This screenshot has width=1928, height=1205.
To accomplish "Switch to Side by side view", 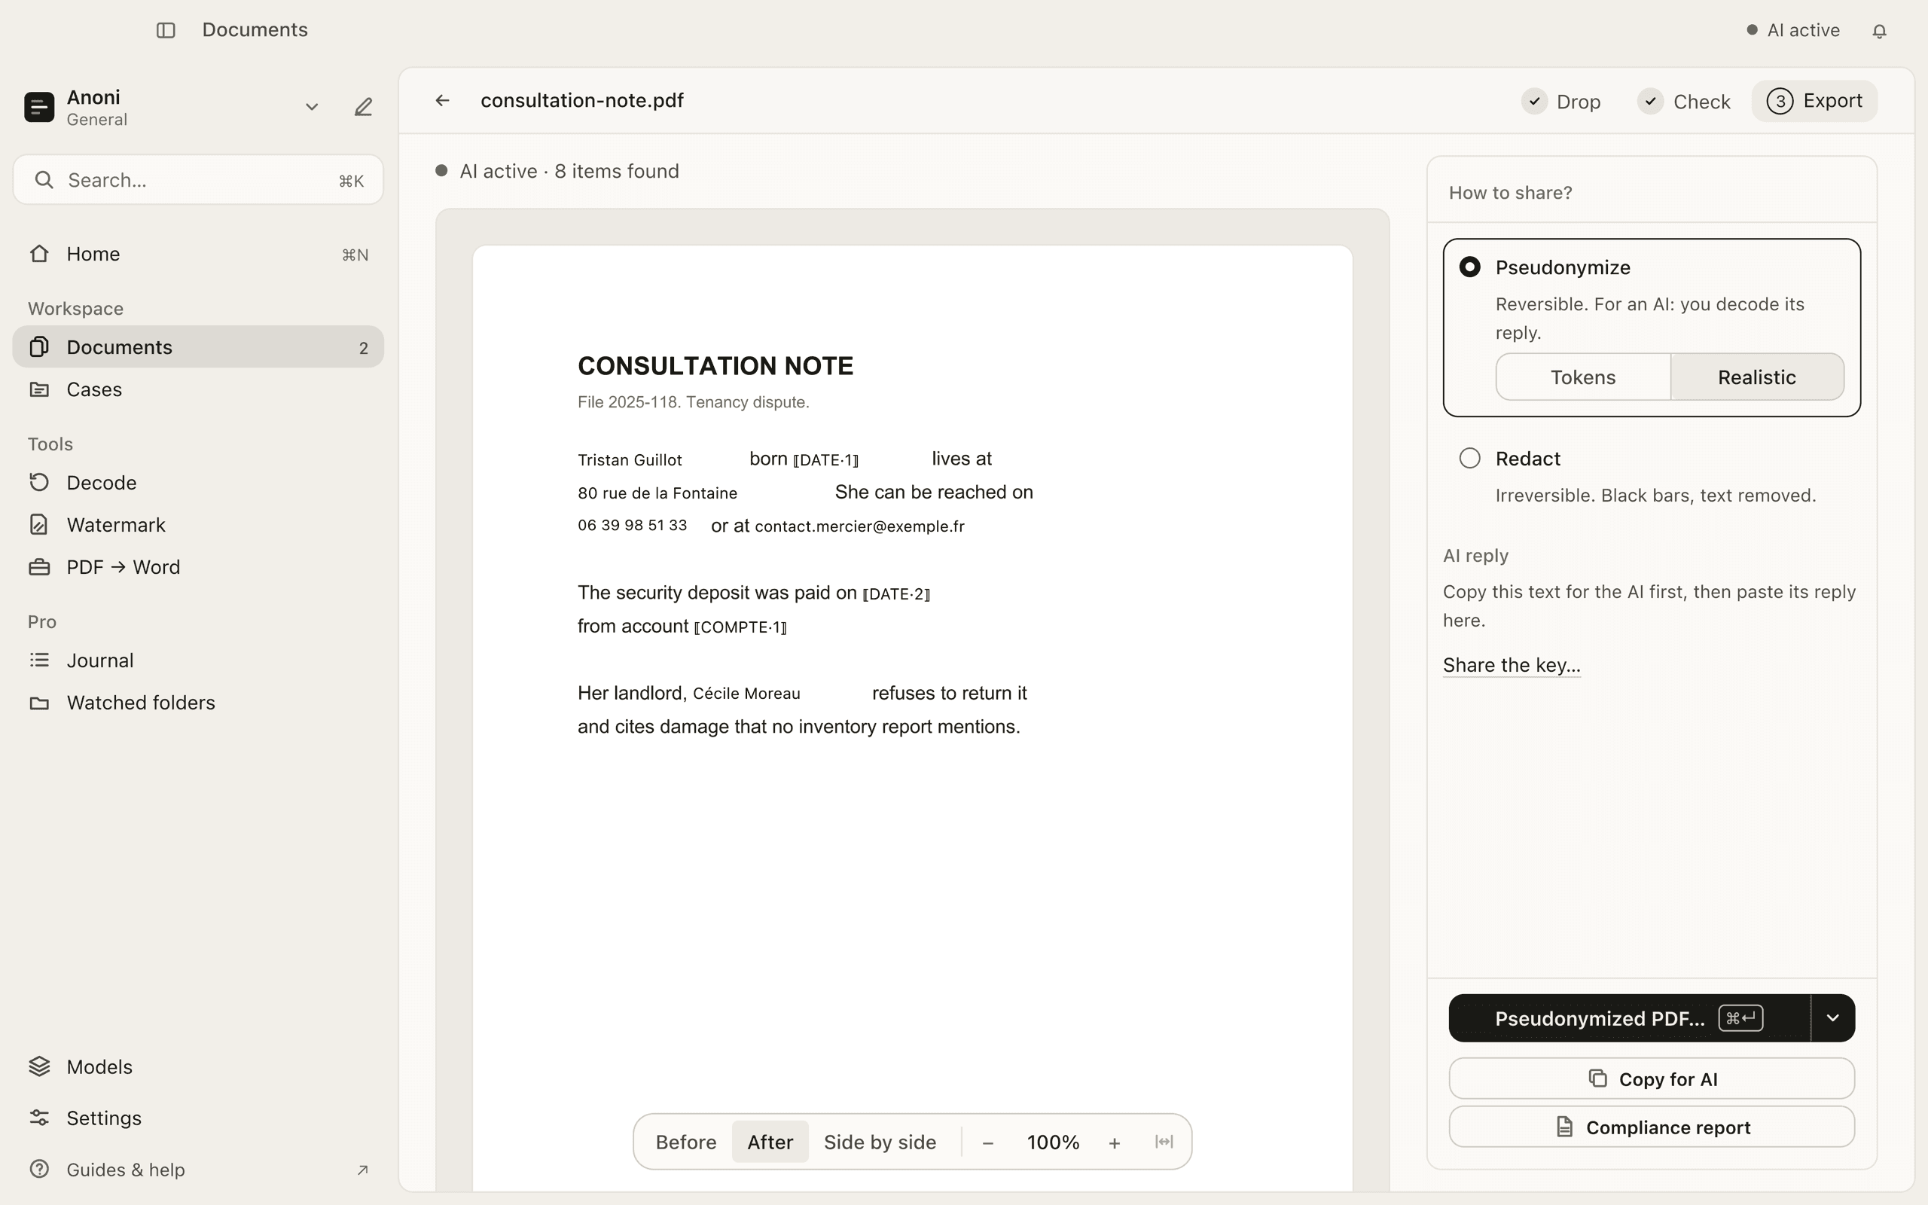I will (880, 1142).
